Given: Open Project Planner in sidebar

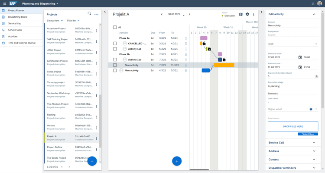Looking at the screenshot, I should [x=21, y=10].
